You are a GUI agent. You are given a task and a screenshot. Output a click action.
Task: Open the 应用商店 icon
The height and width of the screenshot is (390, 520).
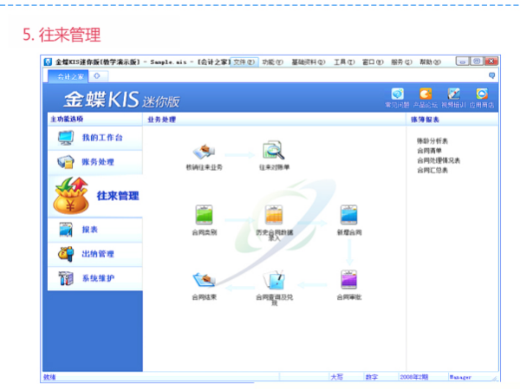pos(482,94)
